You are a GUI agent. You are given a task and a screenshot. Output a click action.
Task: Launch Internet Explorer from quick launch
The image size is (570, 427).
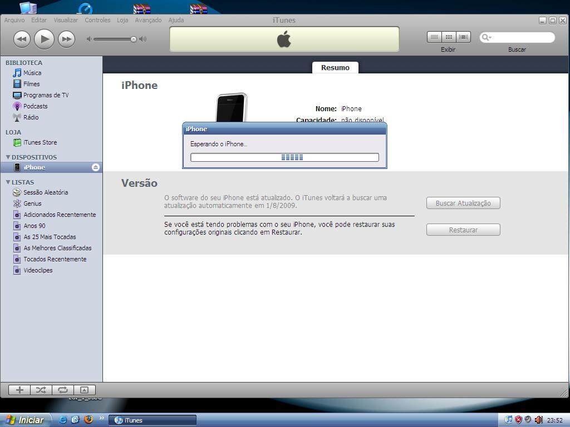pyautogui.click(x=62, y=420)
